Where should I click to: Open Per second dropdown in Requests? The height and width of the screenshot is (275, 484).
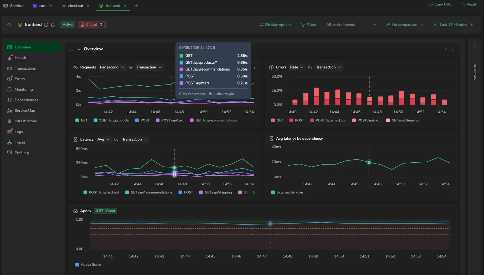112,67
